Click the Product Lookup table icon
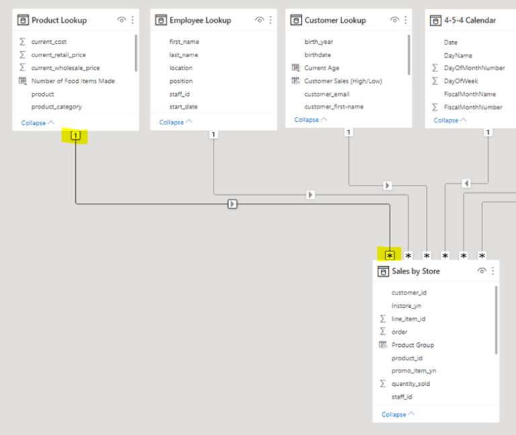This screenshot has width=516, height=435. click(x=23, y=20)
